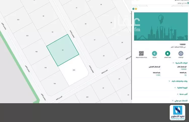Close the parcel info panel with green button
The height and width of the screenshot is (122, 189).
click(133, 9)
